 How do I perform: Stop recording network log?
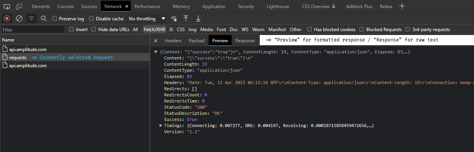7,18
